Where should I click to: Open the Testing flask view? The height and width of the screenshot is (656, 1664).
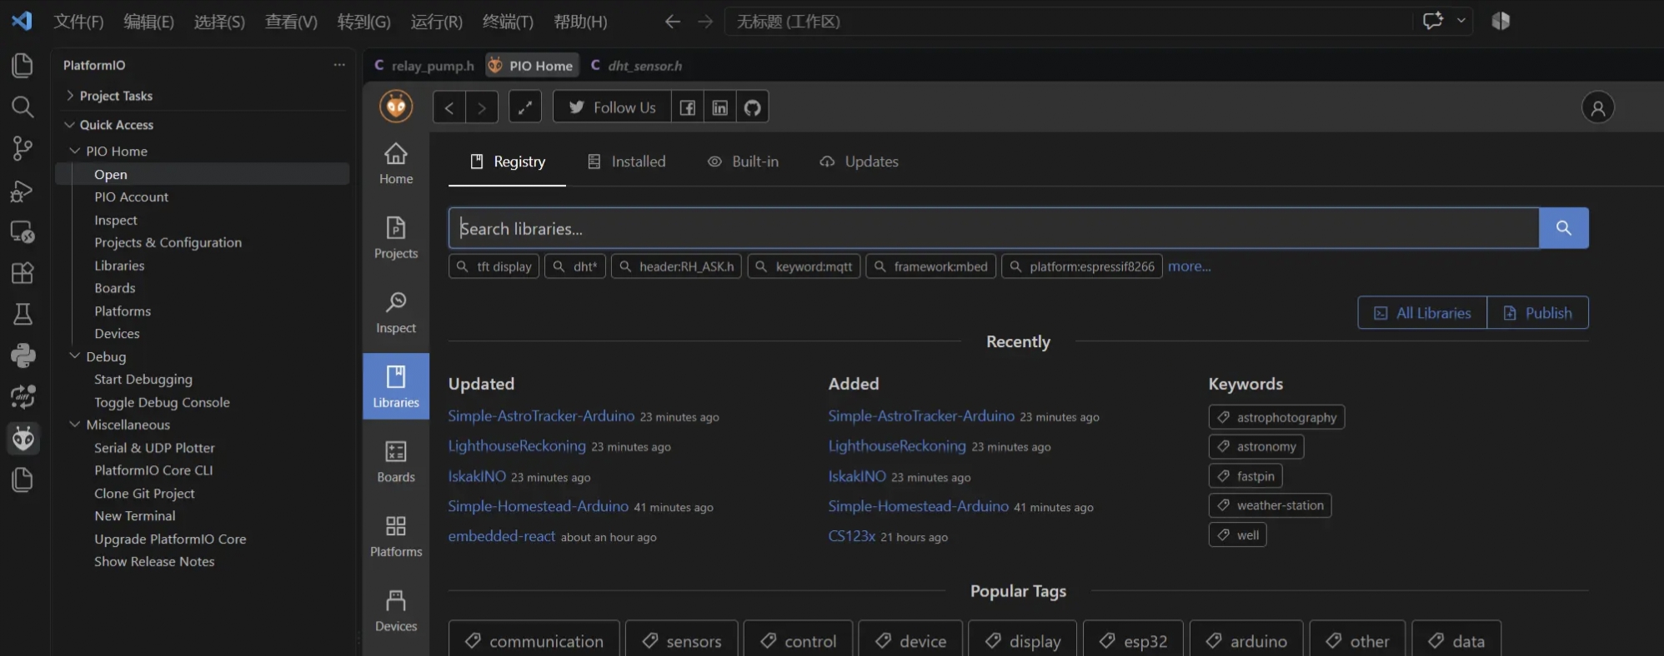click(x=23, y=314)
